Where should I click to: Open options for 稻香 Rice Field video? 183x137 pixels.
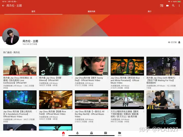pos(72,111)
